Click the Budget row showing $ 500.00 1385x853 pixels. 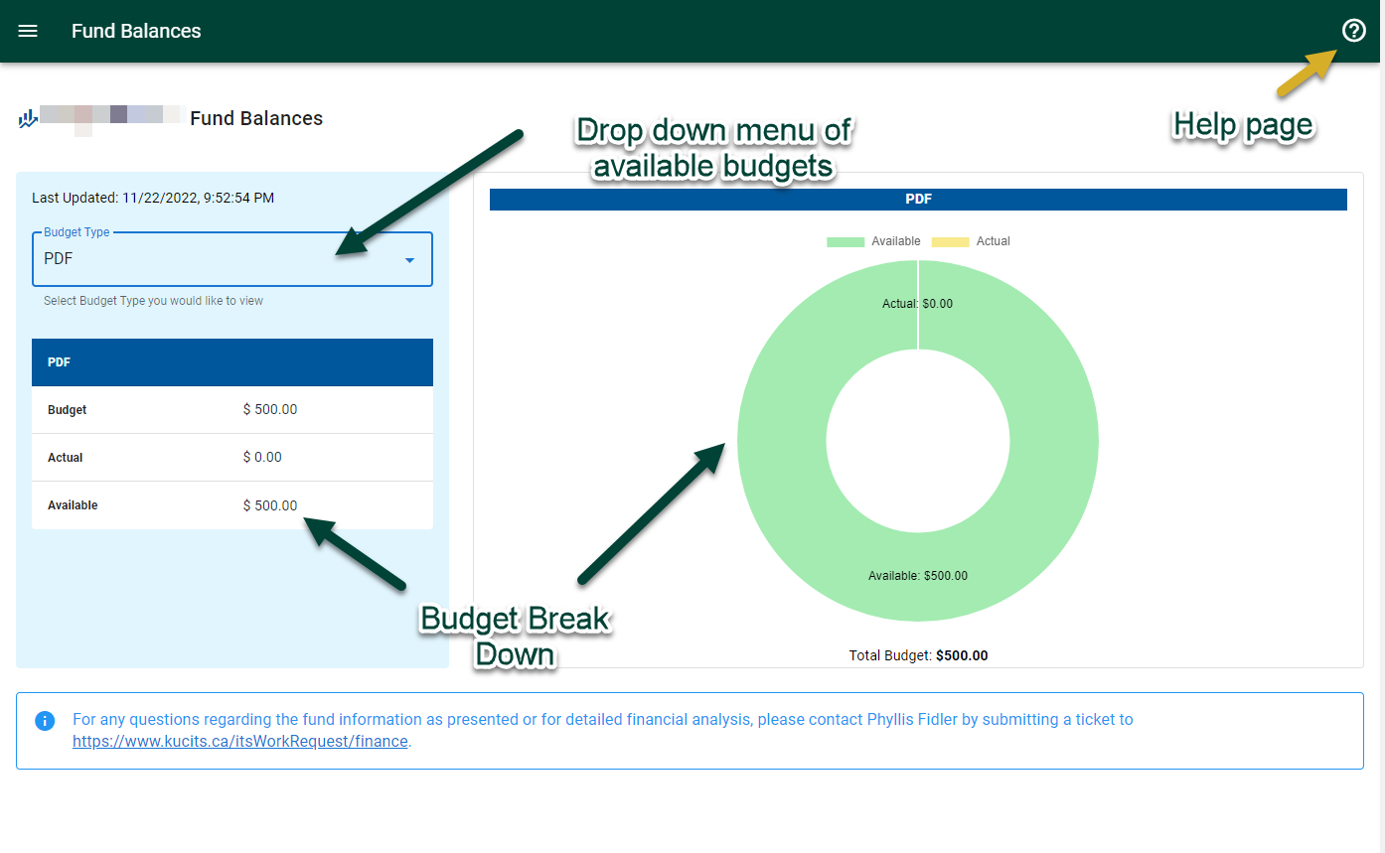[x=231, y=410]
